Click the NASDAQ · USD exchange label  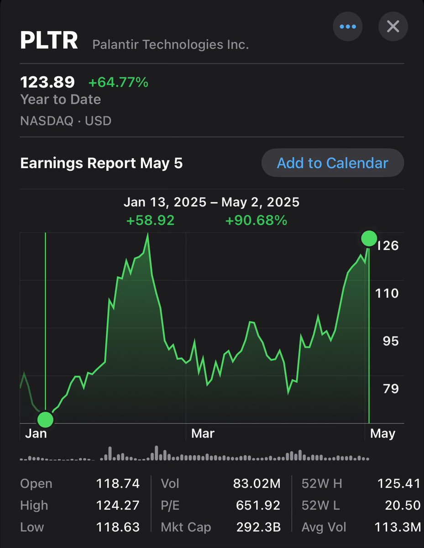[66, 121]
